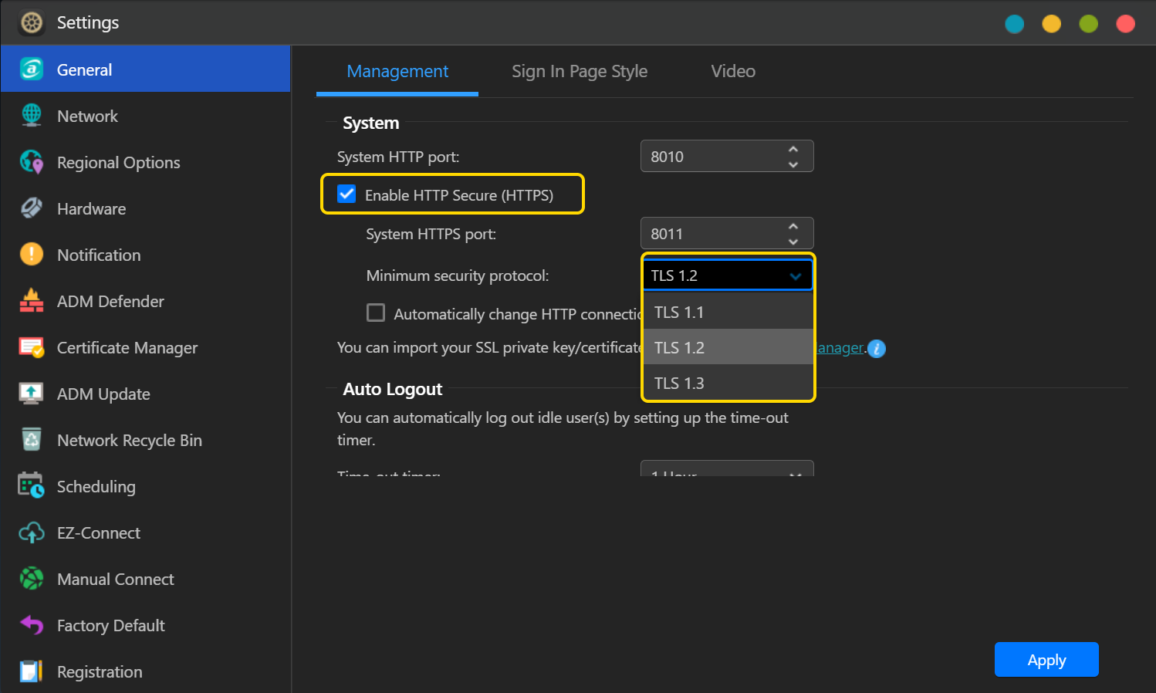Click the "System" section heading
1156x693 pixels.
coord(370,123)
